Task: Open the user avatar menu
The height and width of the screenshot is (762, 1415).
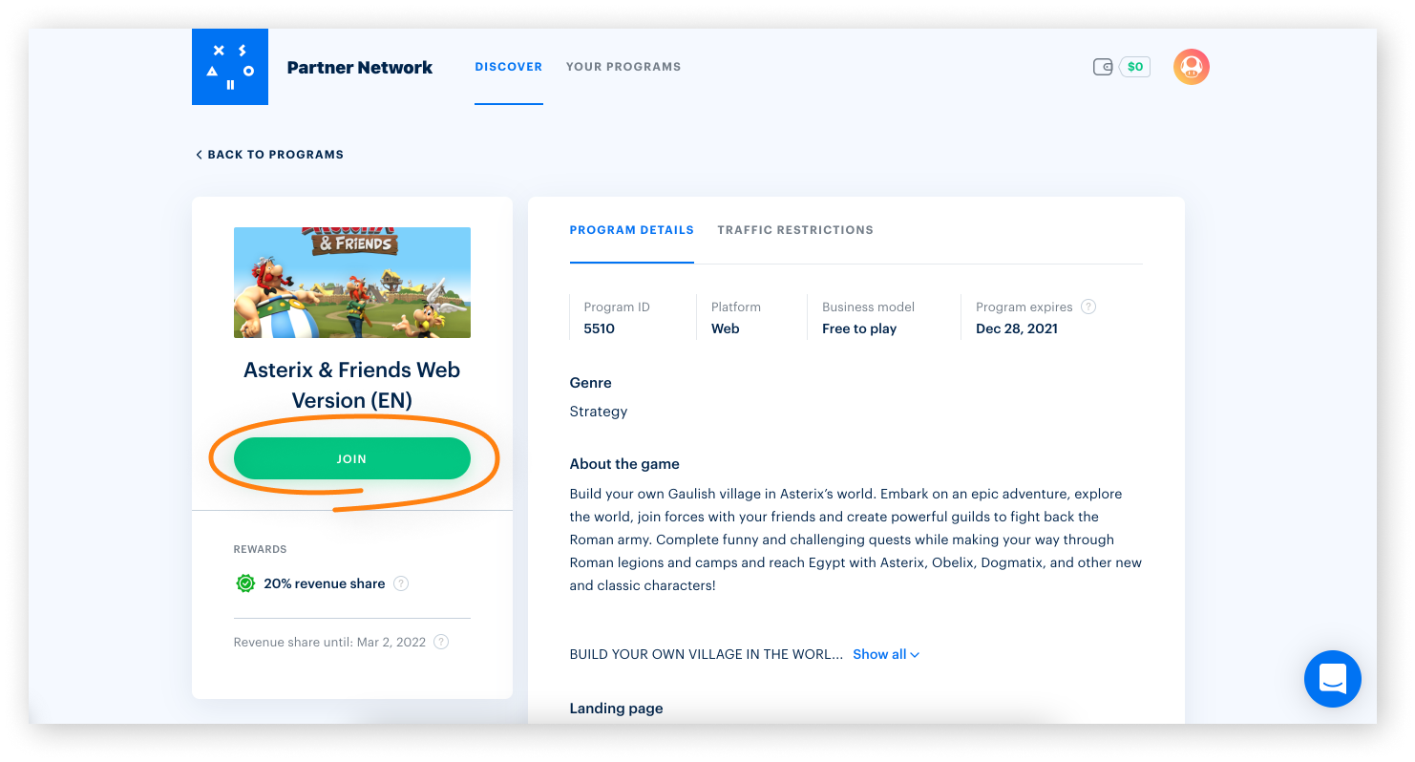Action: coord(1192,67)
